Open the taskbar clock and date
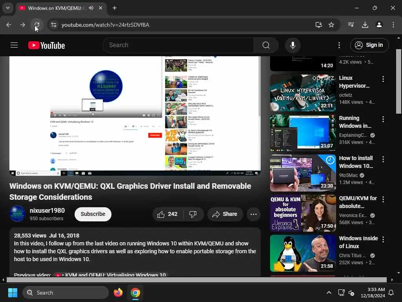402x302 pixels. coord(373,293)
